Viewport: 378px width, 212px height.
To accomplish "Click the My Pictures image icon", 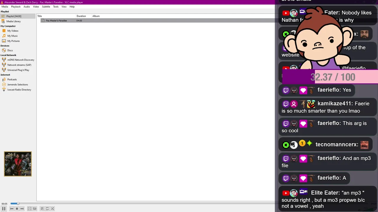I will coord(4,41).
